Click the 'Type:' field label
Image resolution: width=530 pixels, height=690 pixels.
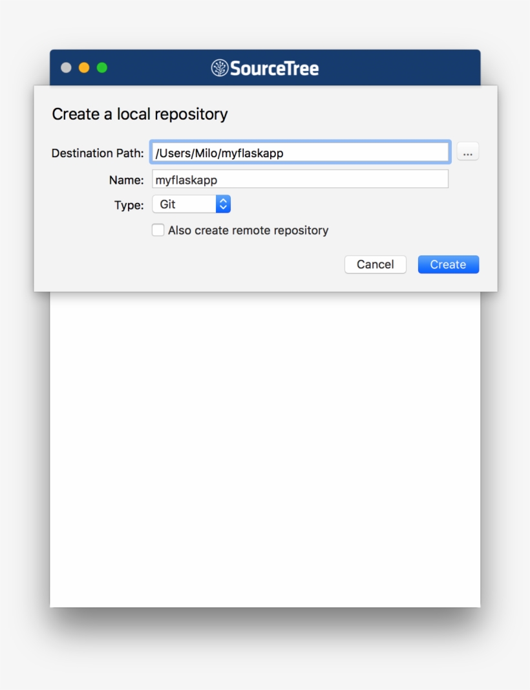tap(129, 206)
